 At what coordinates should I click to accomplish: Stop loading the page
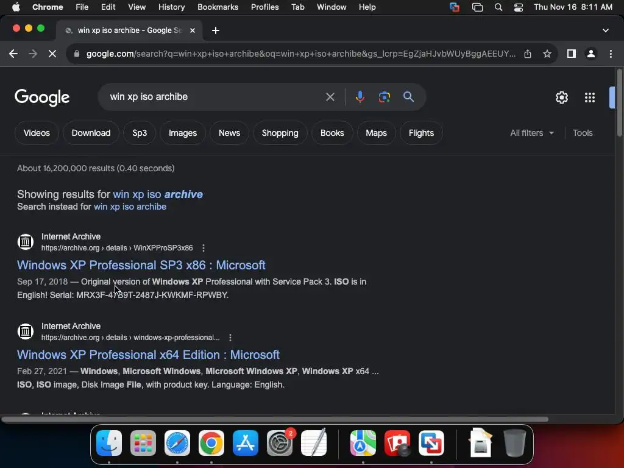[52, 54]
